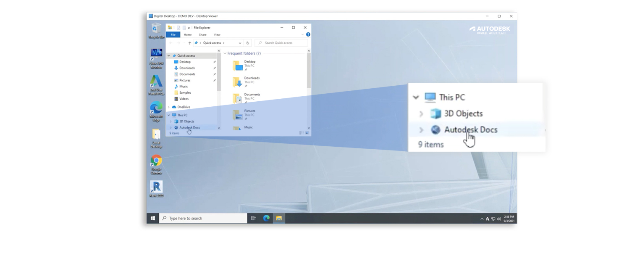Open Microsoft Edge from the taskbar
The height and width of the screenshot is (261, 635).
click(266, 218)
